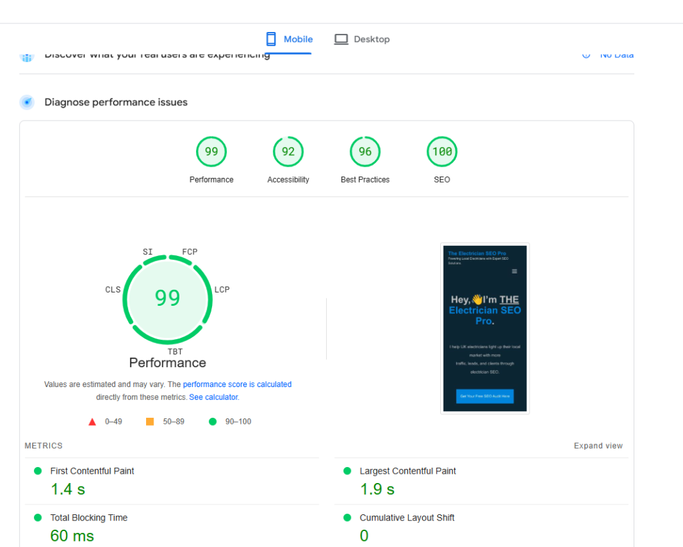Switch to the Desktop tab
The image size is (683, 547).
pos(362,39)
